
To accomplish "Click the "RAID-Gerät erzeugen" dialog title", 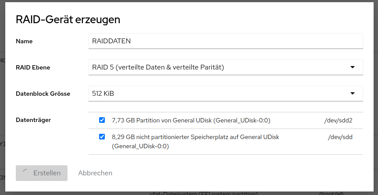I will 68,19.
